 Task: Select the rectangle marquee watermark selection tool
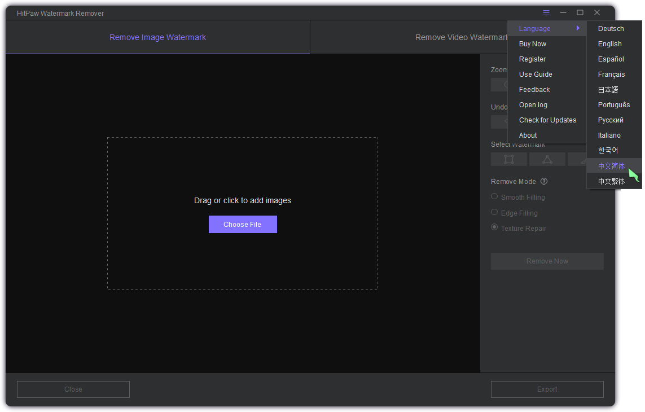point(508,160)
